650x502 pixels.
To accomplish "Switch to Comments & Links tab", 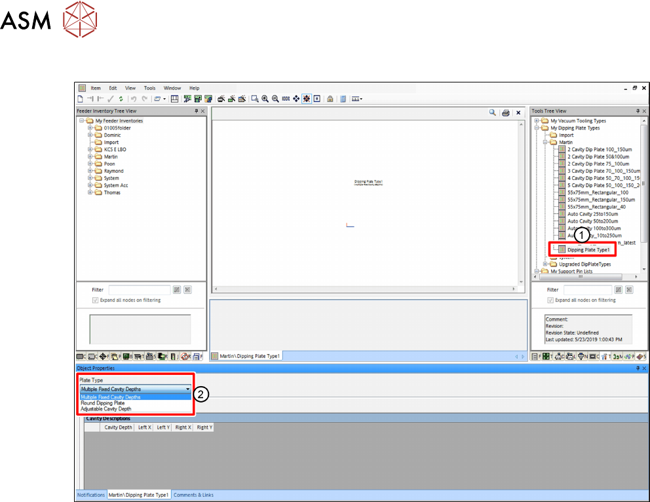I will [x=193, y=495].
